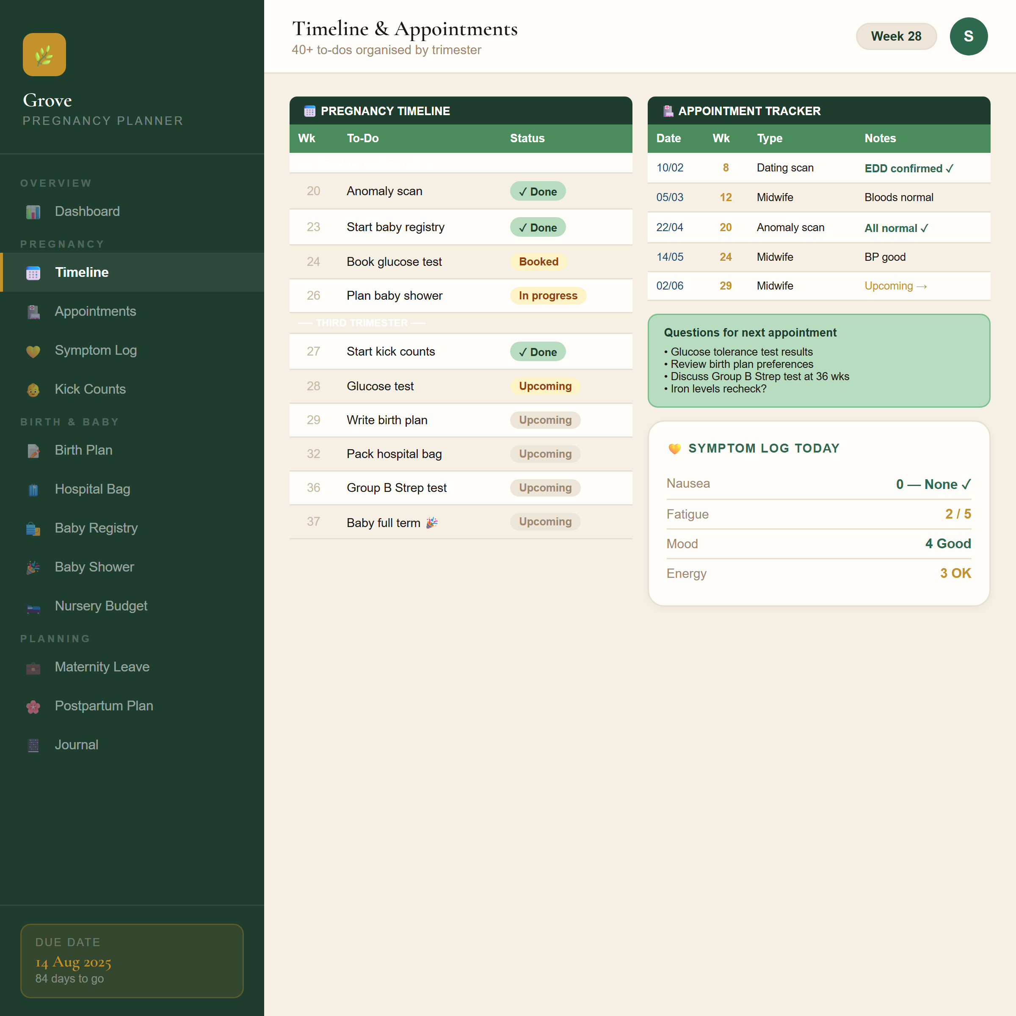Viewport: 1016px width, 1016px height.
Task: Click the 05/03 appointment date
Action: [669, 197]
